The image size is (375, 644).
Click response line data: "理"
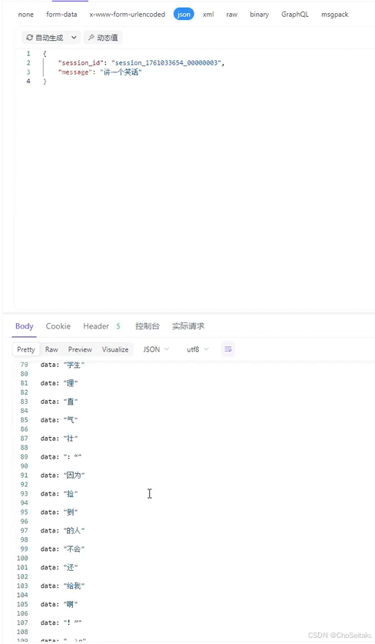[x=59, y=383]
